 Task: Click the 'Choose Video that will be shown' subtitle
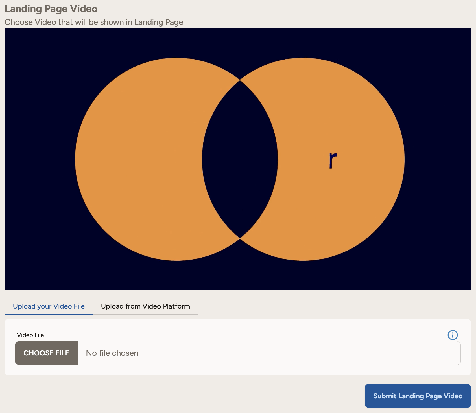tap(94, 22)
